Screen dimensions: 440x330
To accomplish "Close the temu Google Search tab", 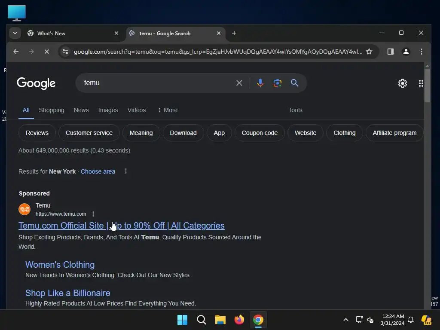I will (219, 33).
